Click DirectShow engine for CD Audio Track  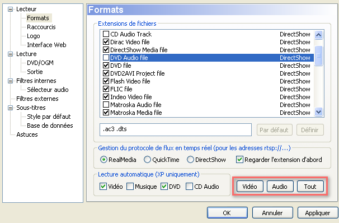(295, 34)
